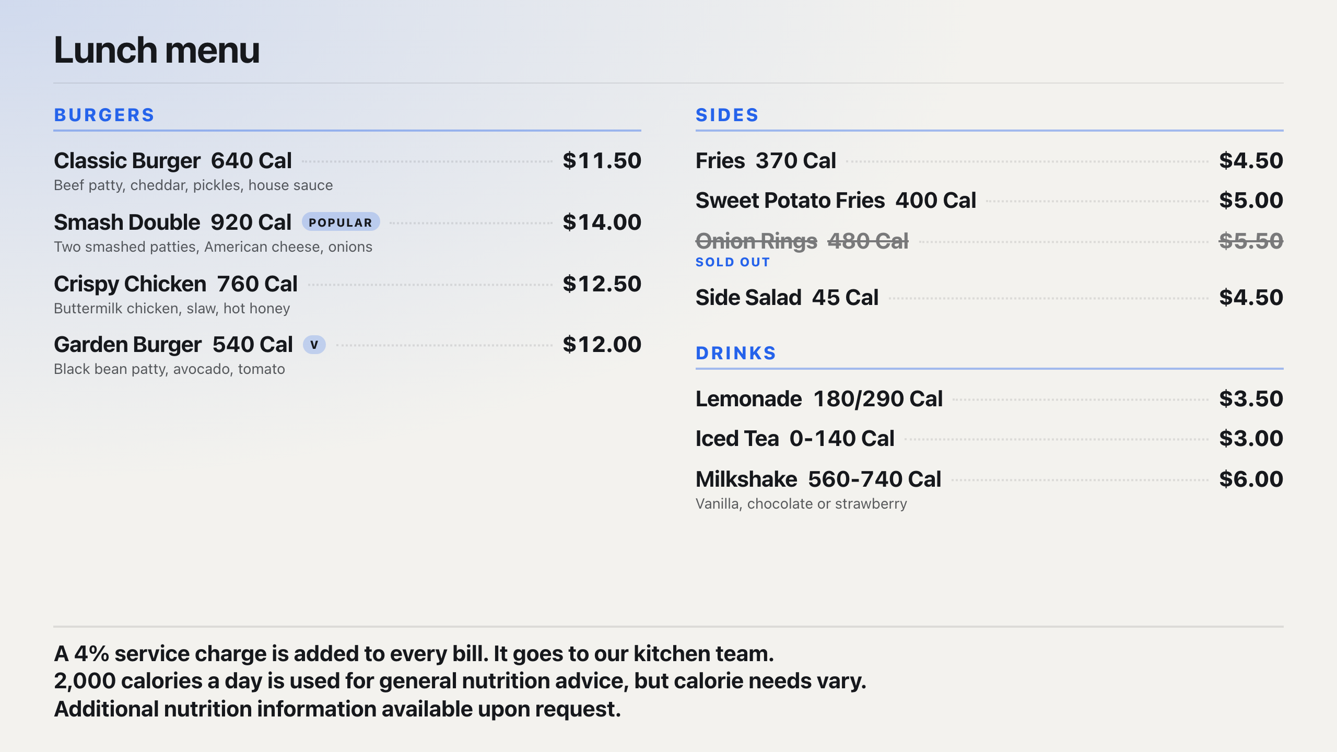The image size is (1337, 752).
Task: Select the Crispy Chicken 760 Cal item
Action: [x=175, y=284]
